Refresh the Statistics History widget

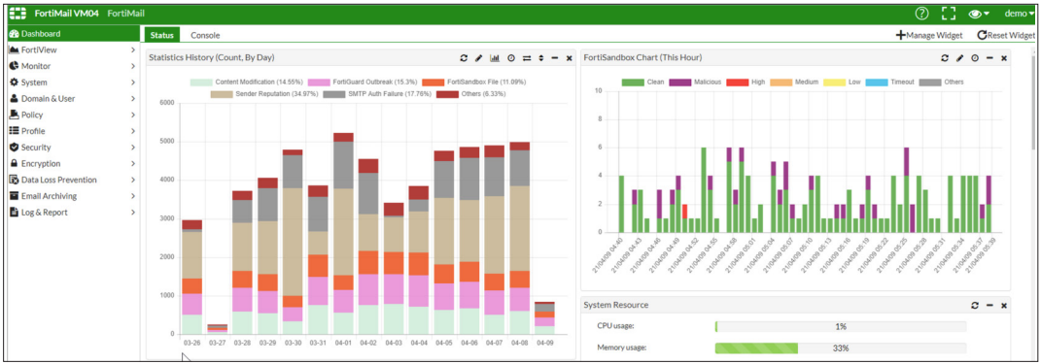[464, 58]
